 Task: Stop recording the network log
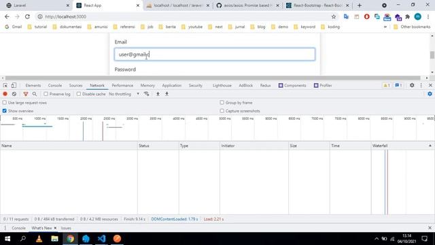coord(5,94)
